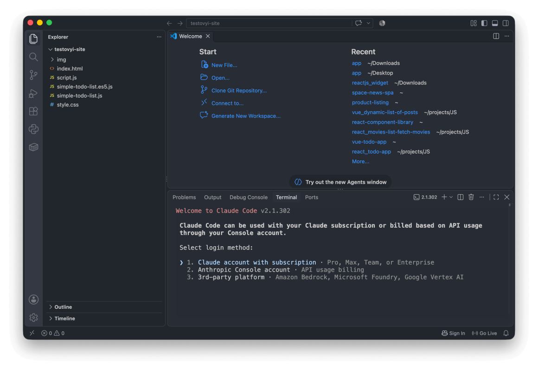Open the react_todo-app recent project
This screenshot has height=370, width=538.
tap(371, 152)
